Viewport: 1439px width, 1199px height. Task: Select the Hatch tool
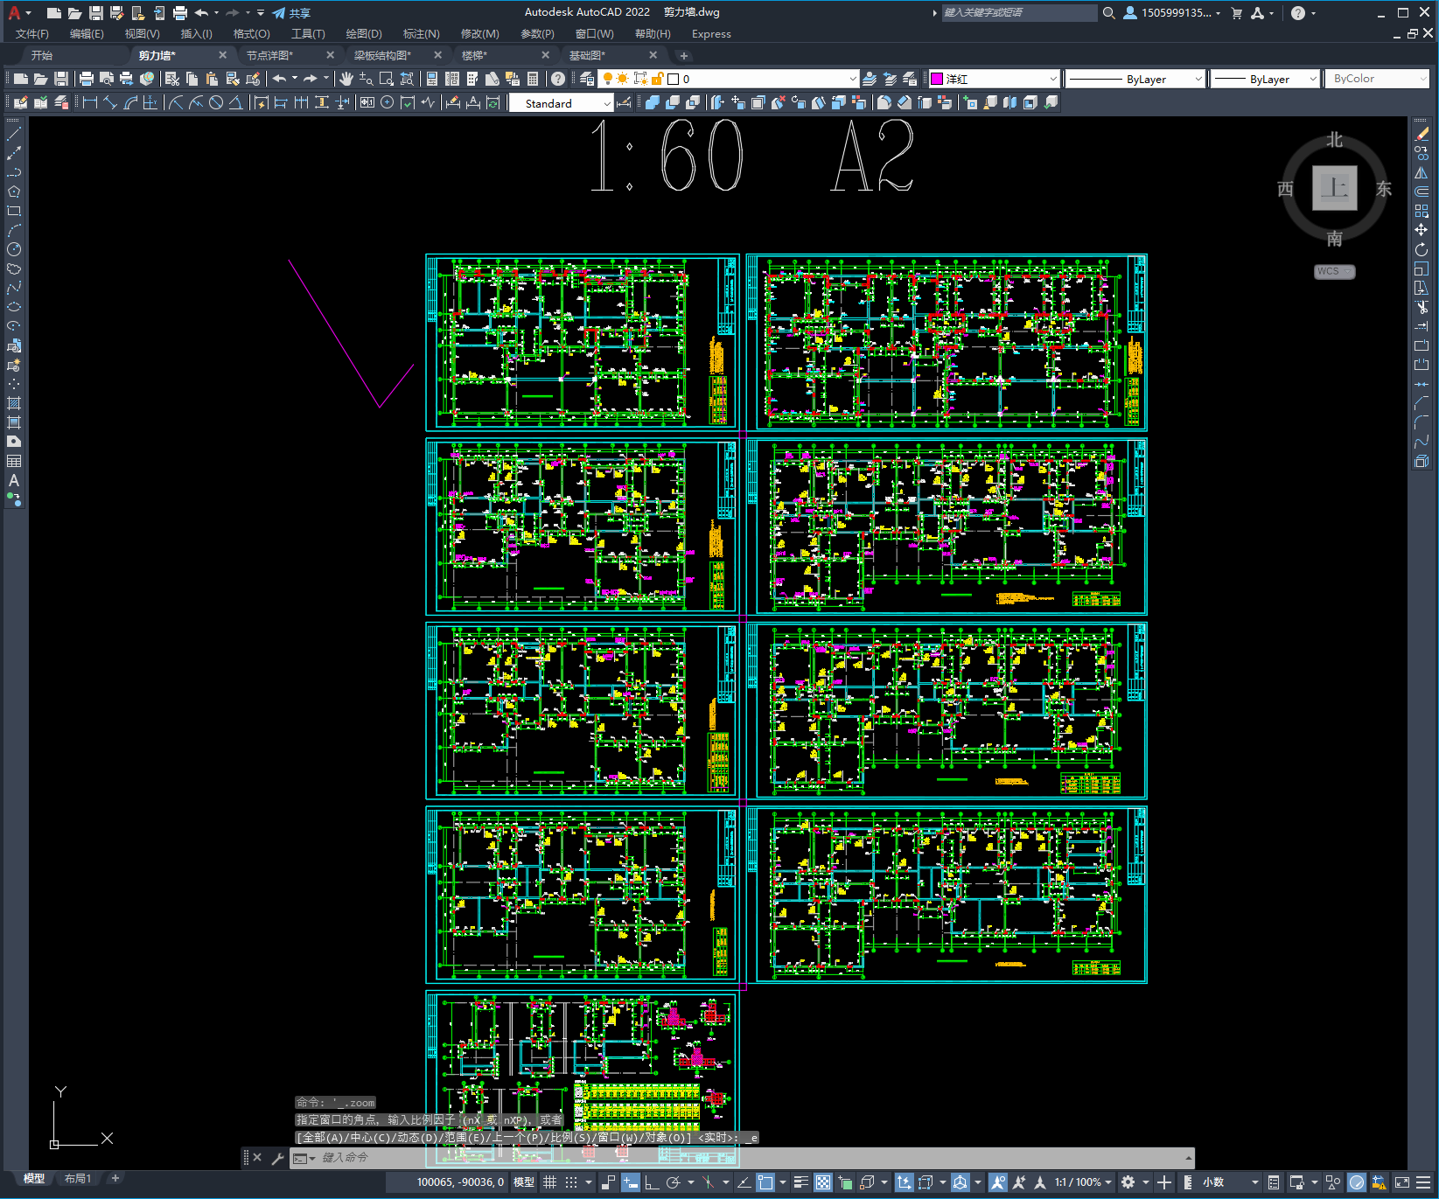coord(14,403)
